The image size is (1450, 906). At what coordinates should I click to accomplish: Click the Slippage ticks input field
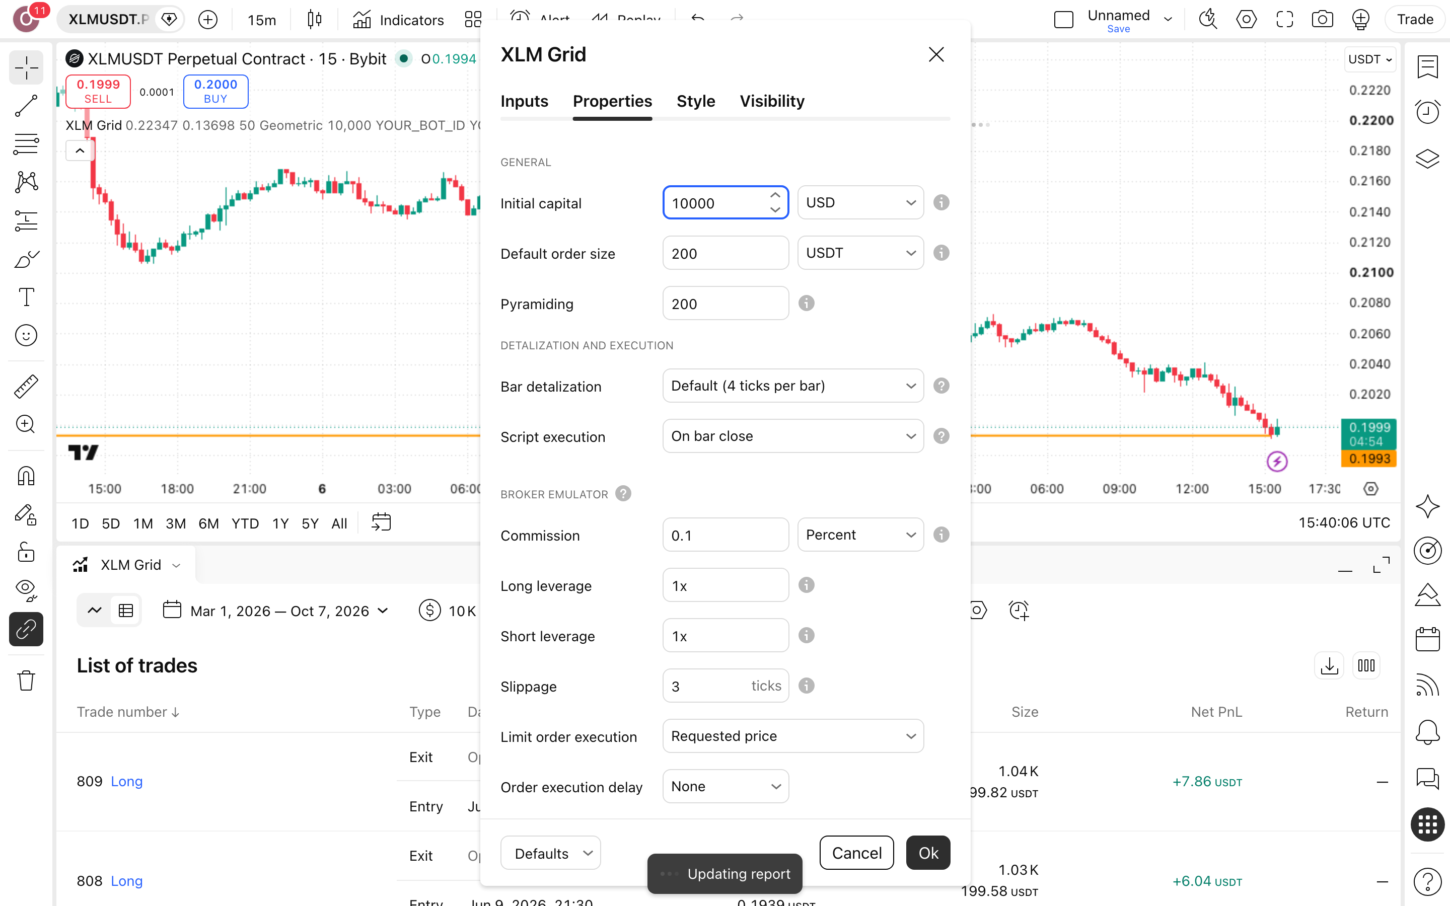pos(726,686)
